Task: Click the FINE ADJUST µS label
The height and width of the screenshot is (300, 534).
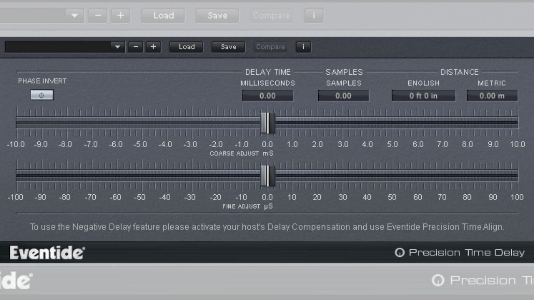Action: tap(248, 207)
